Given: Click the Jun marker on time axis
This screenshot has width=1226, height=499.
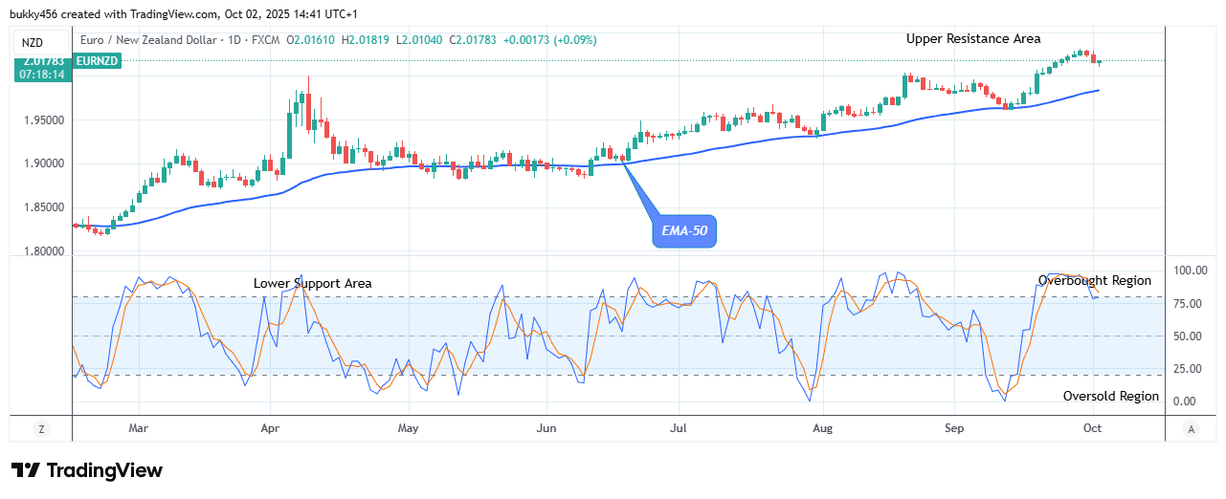Looking at the screenshot, I should tap(546, 430).
